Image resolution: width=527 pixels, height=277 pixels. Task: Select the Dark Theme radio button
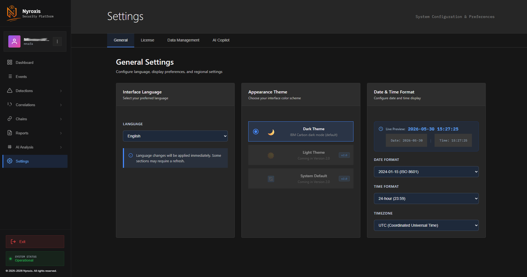pyautogui.click(x=256, y=132)
